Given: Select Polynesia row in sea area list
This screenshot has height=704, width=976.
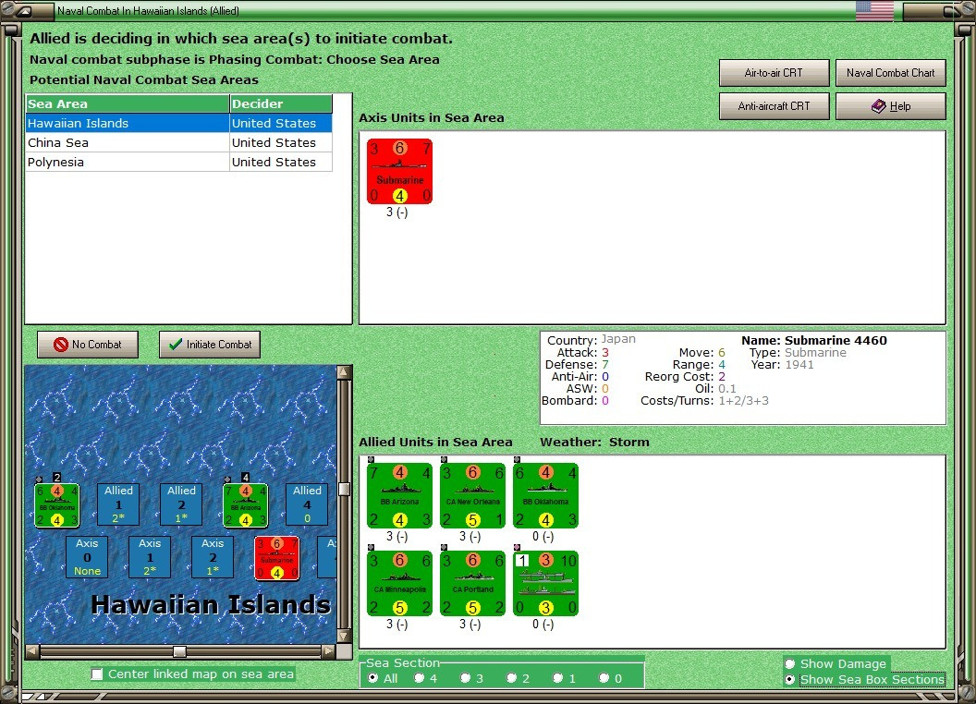Looking at the screenshot, I should click(x=178, y=162).
